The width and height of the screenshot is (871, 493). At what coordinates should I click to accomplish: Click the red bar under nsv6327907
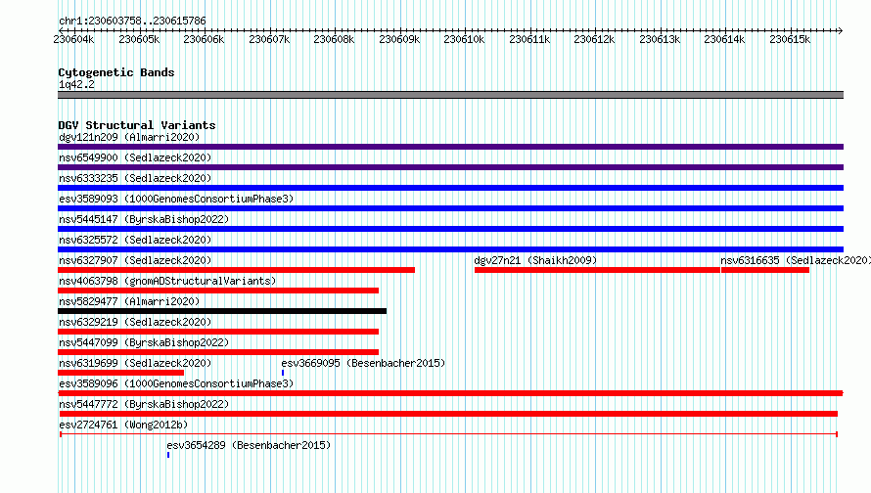236,270
